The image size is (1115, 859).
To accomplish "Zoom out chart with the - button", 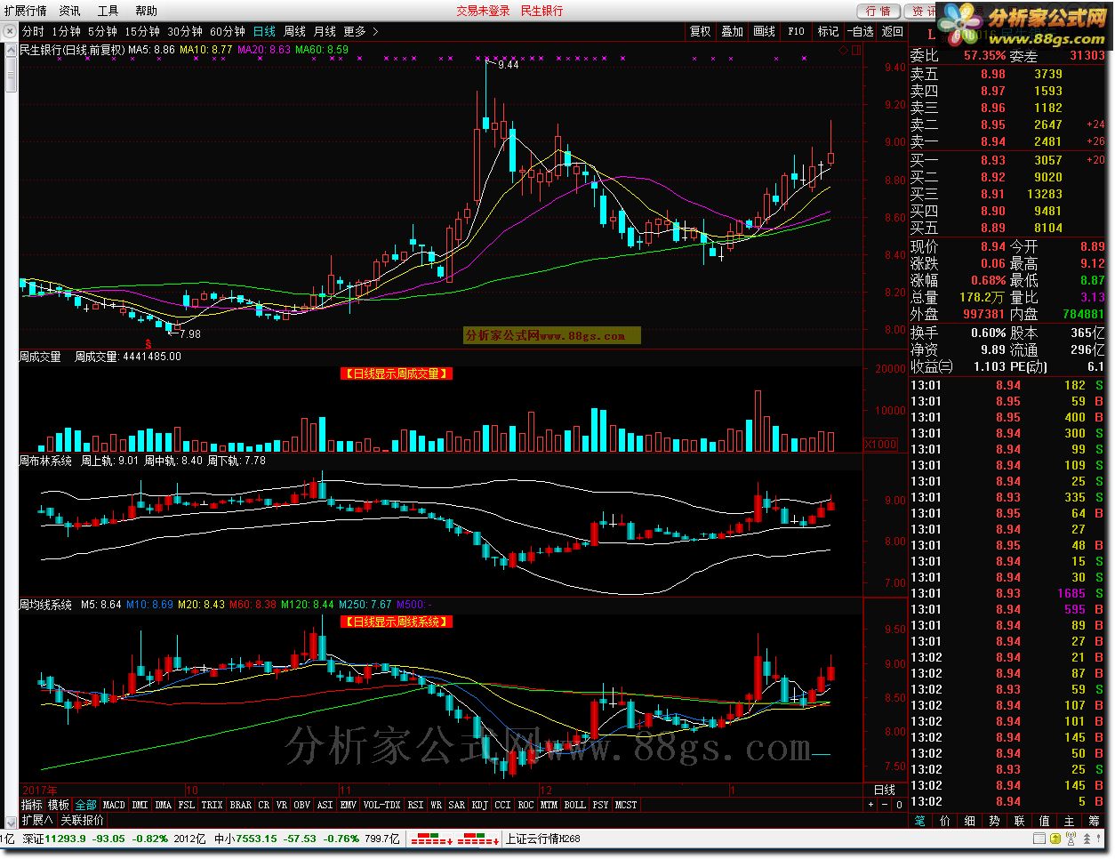I will (x=885, y=805).
